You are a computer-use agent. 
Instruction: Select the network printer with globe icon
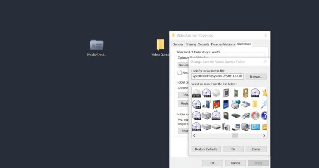pos(235,104)
